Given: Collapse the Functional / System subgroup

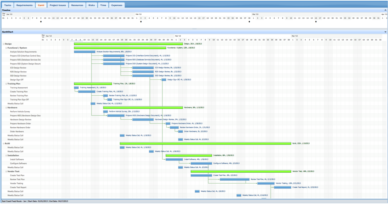Looking at the screenshot, I should [x=6, y=48].
